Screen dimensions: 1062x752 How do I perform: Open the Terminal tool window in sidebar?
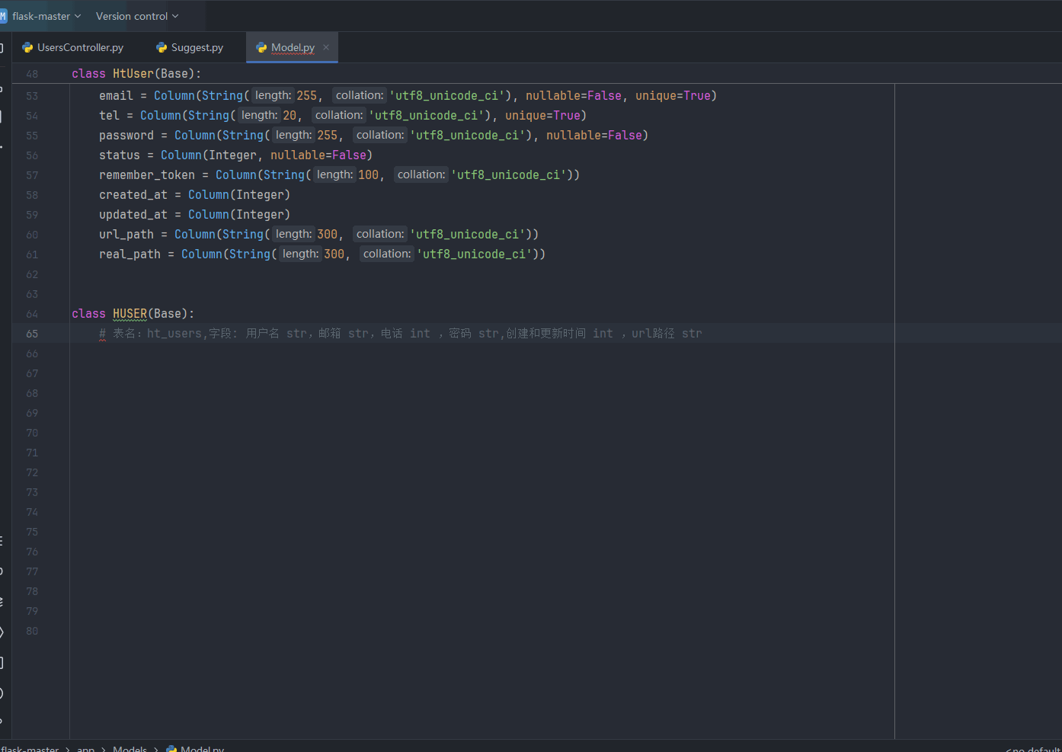click(x=2, y=663)
